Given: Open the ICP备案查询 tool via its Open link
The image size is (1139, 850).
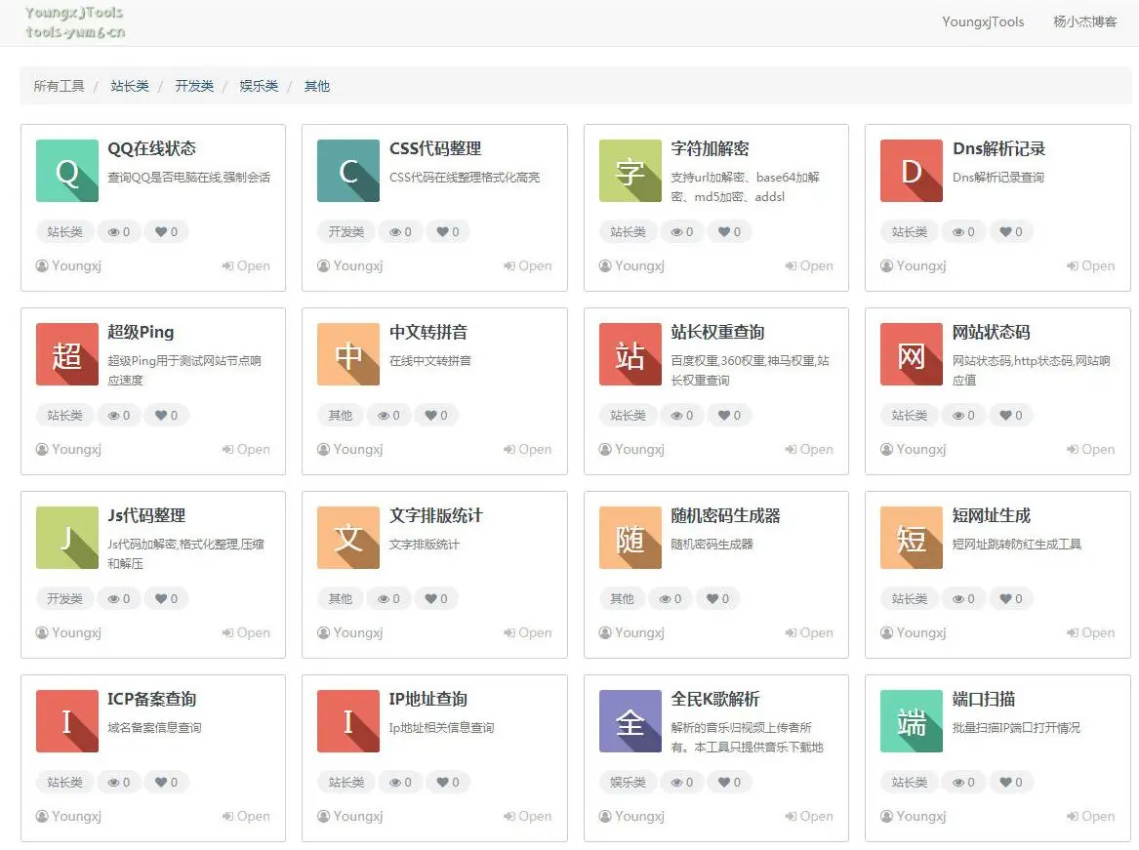Looking at the screenshot, I should pos(245,816).
